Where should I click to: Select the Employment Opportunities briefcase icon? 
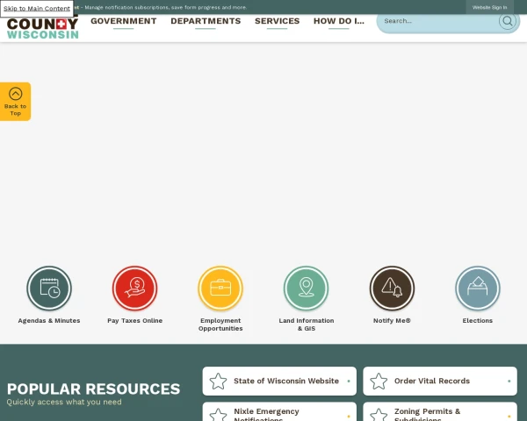[x=220, y=288]
